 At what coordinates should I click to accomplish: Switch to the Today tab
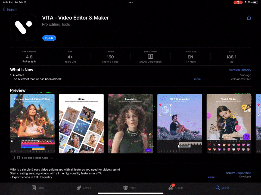pos(38,188)
